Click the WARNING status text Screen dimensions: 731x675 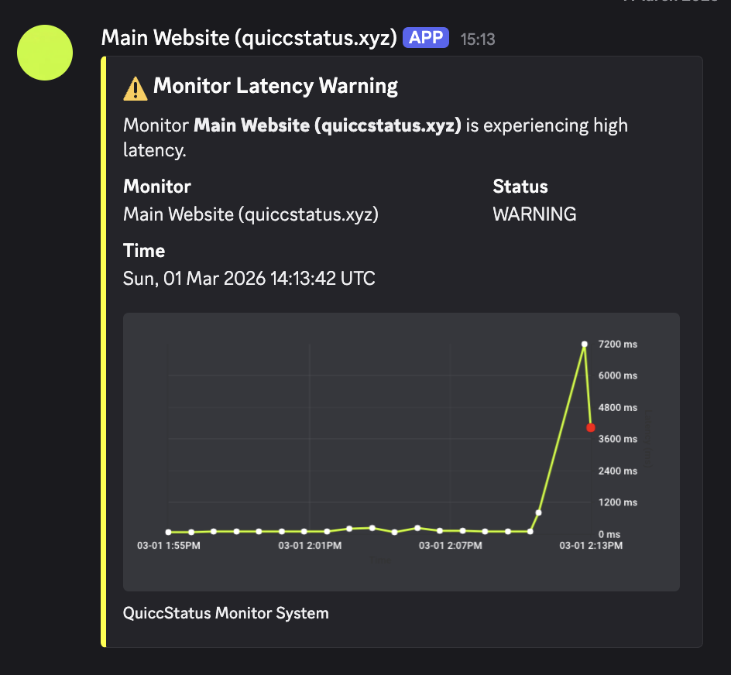534,214
